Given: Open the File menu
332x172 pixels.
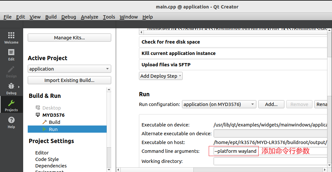Looking at the screenshot, I should 8,17.
